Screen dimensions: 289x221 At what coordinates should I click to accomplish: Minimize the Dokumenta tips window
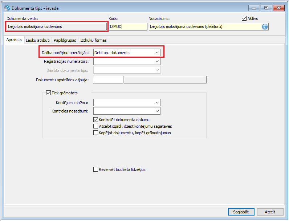click(254, 8)
